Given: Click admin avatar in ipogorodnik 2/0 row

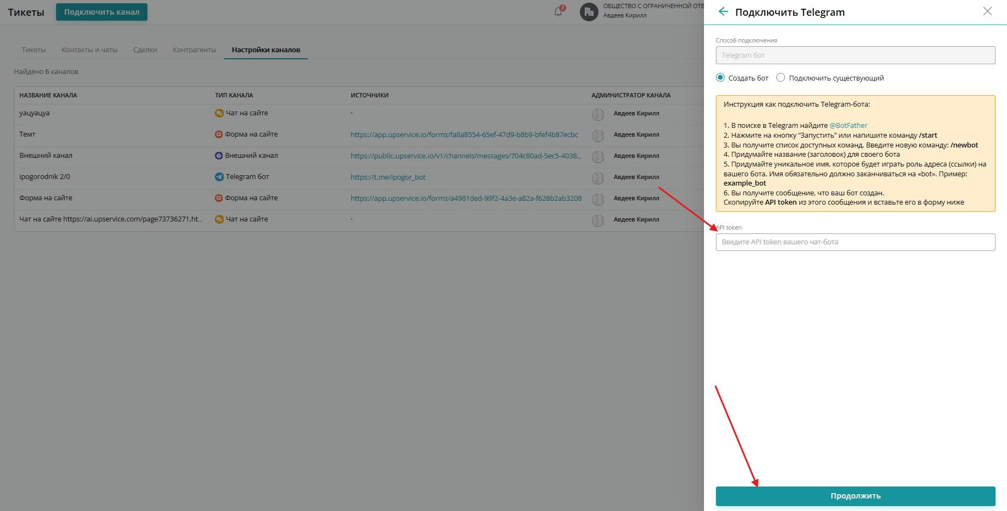Looking at the screenshot, I should click(598, 178).
